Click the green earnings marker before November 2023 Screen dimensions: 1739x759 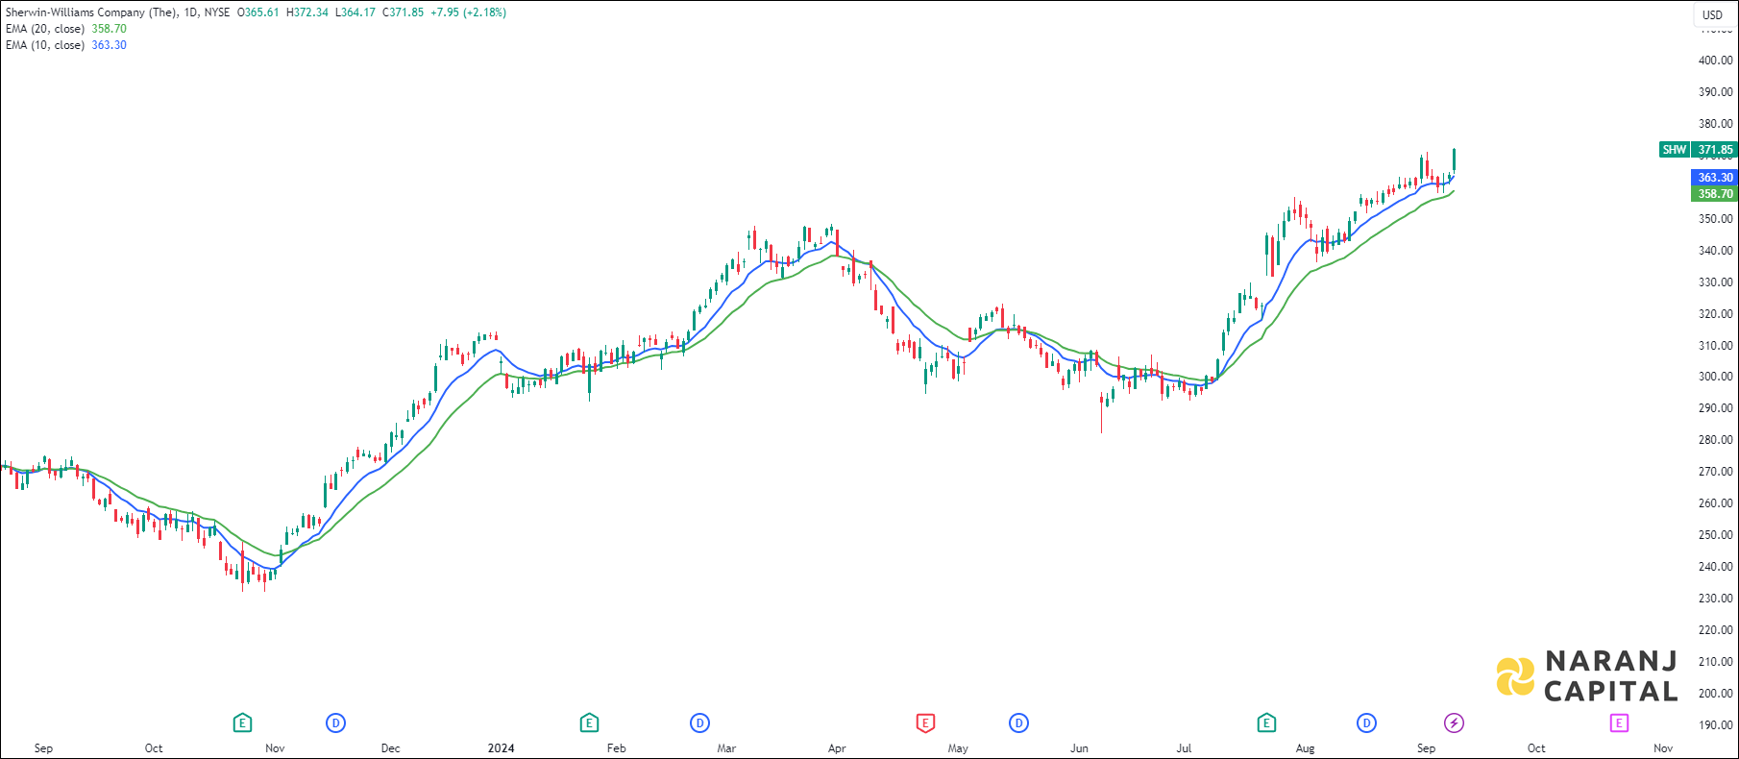[x=242, y=722]
